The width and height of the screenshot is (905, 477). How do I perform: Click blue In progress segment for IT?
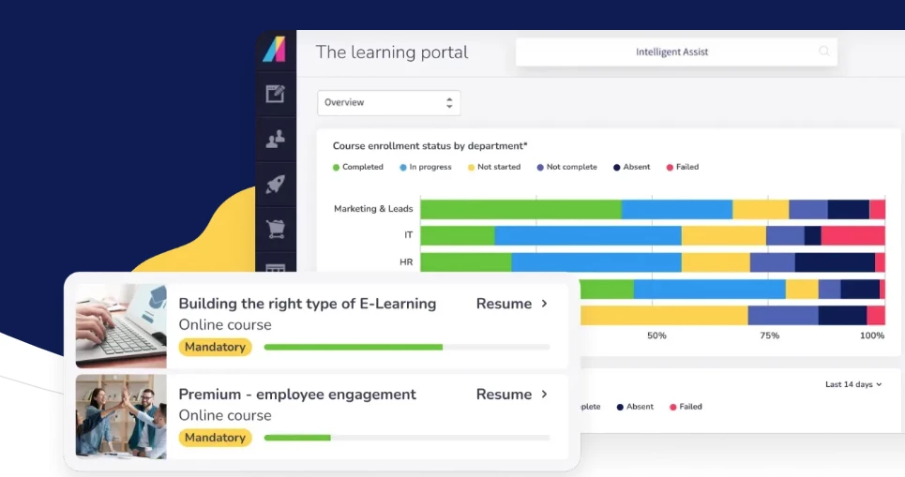[588, 235]
